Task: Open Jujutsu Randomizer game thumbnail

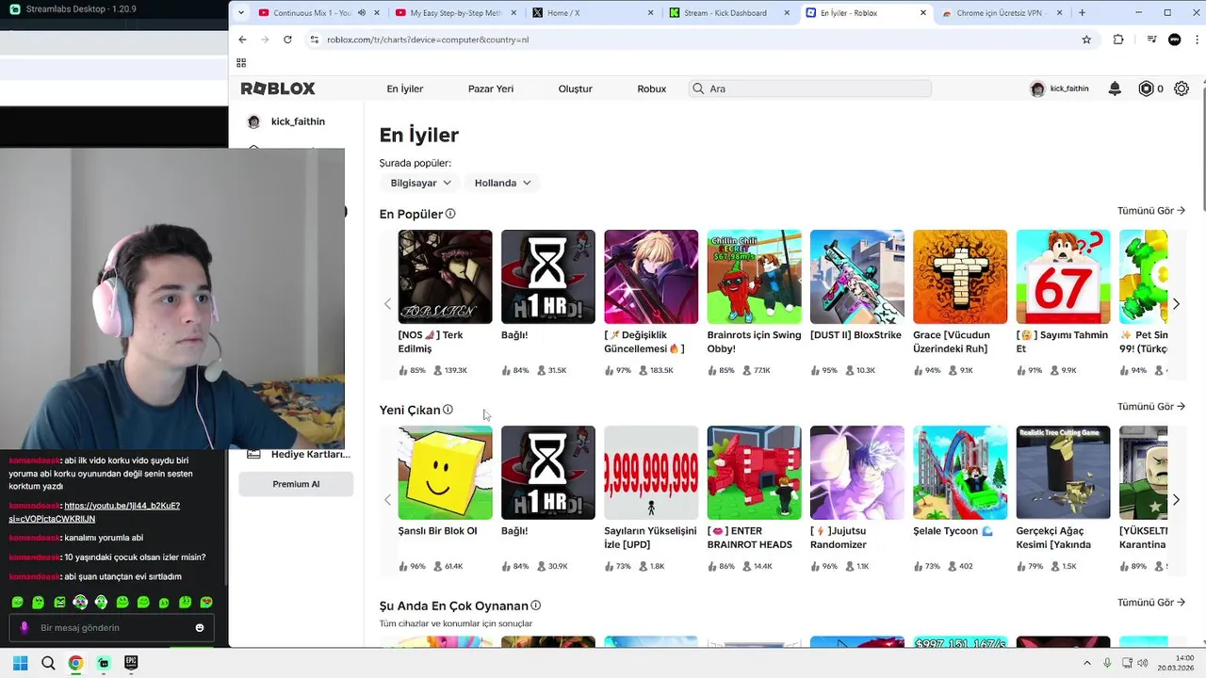Action: tap(856, 473)
